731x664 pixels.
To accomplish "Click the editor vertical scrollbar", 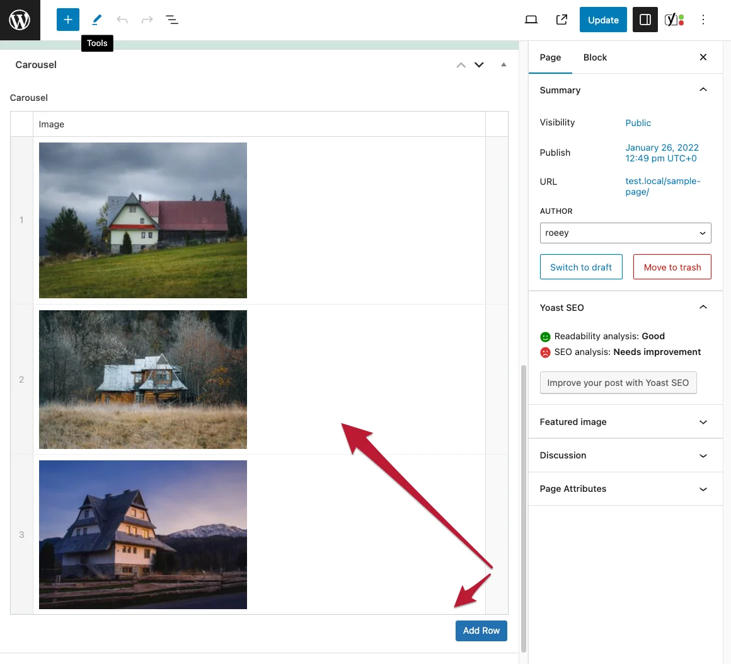I will tap(524, 509).
